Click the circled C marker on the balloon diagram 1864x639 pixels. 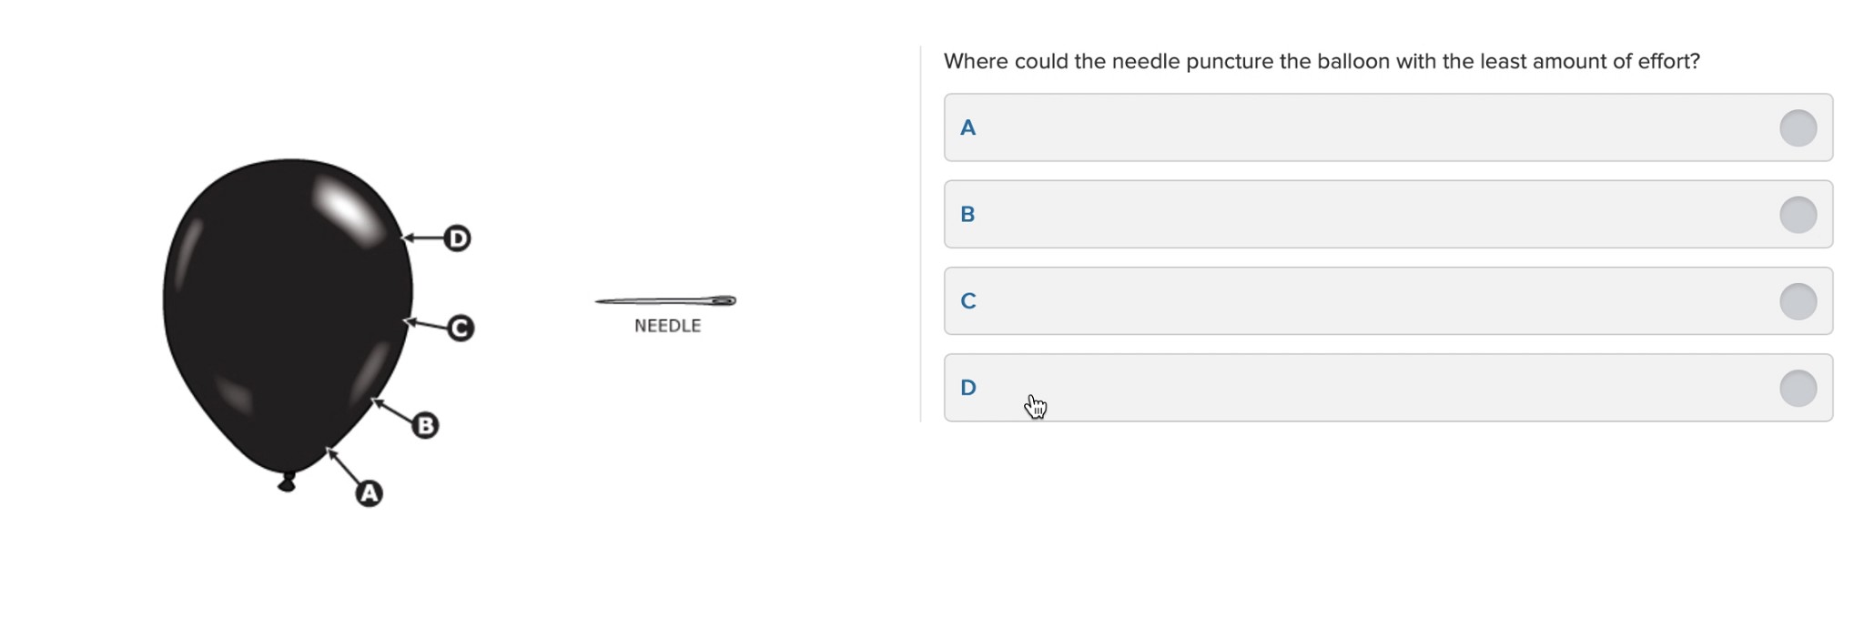pos(461,328)
